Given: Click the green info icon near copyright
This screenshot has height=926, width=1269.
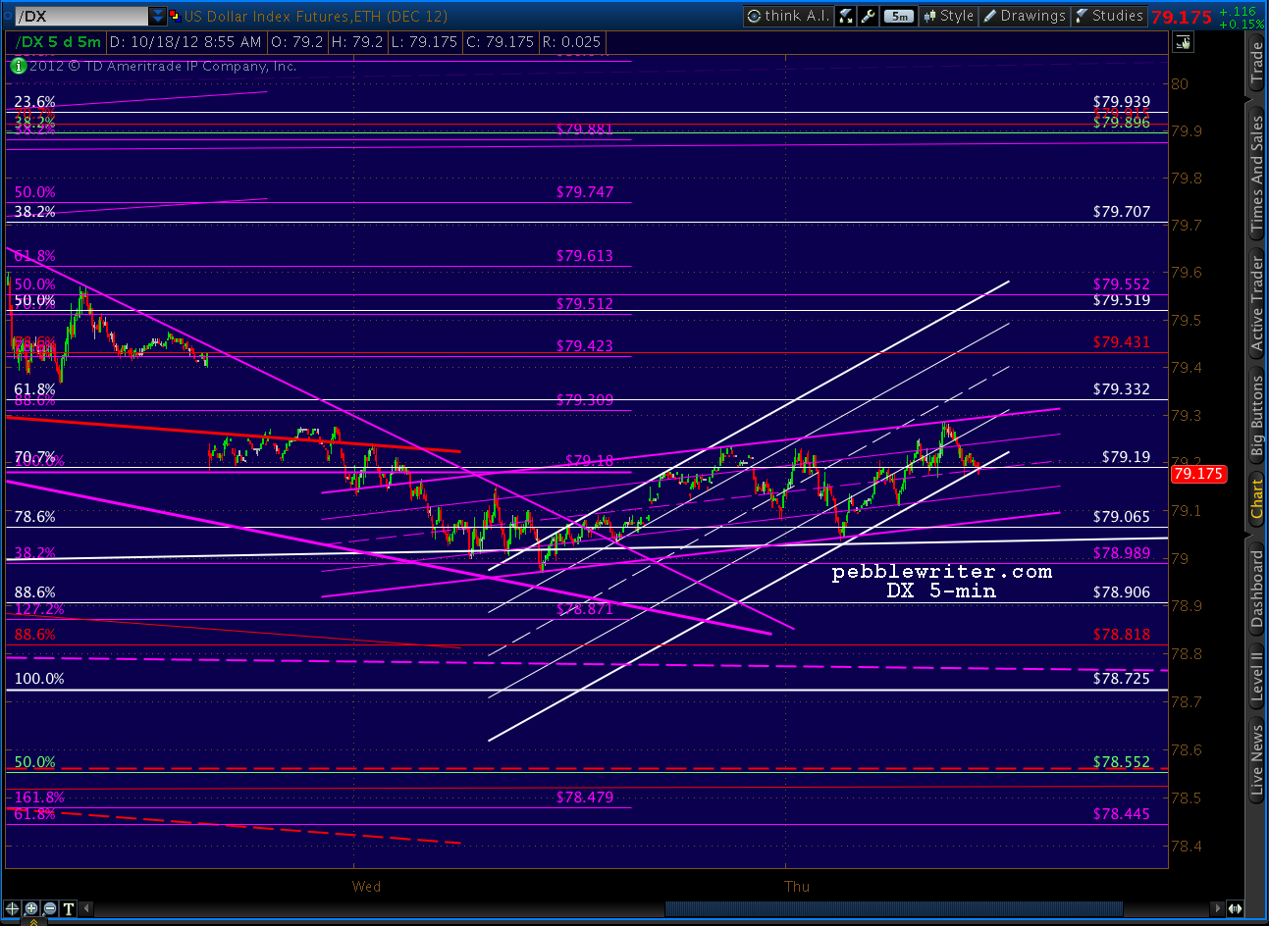Looking at the screenshot, I should click(17, 66).
